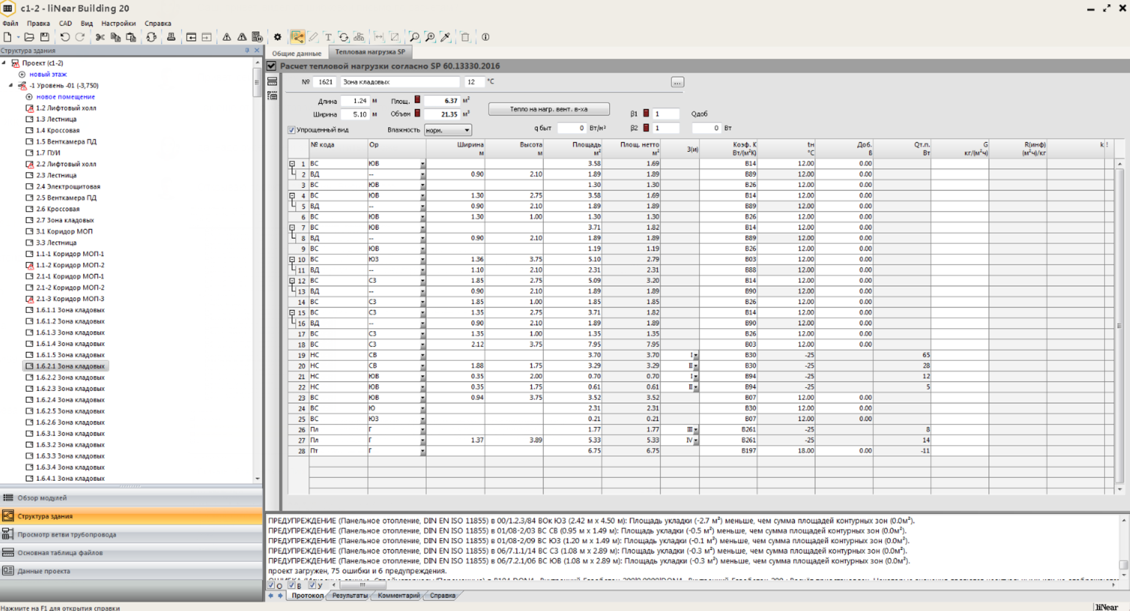Click the room number field showing 1621
This screenshot has height=611, width=1130.
(327, 81)
